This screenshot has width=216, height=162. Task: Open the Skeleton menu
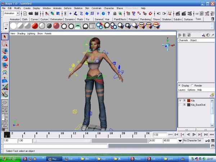pos(78,8)
